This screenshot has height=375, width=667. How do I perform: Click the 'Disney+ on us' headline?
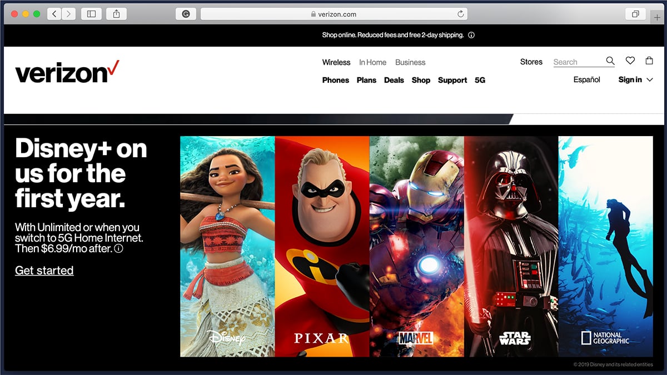click(x=81, y=174)
